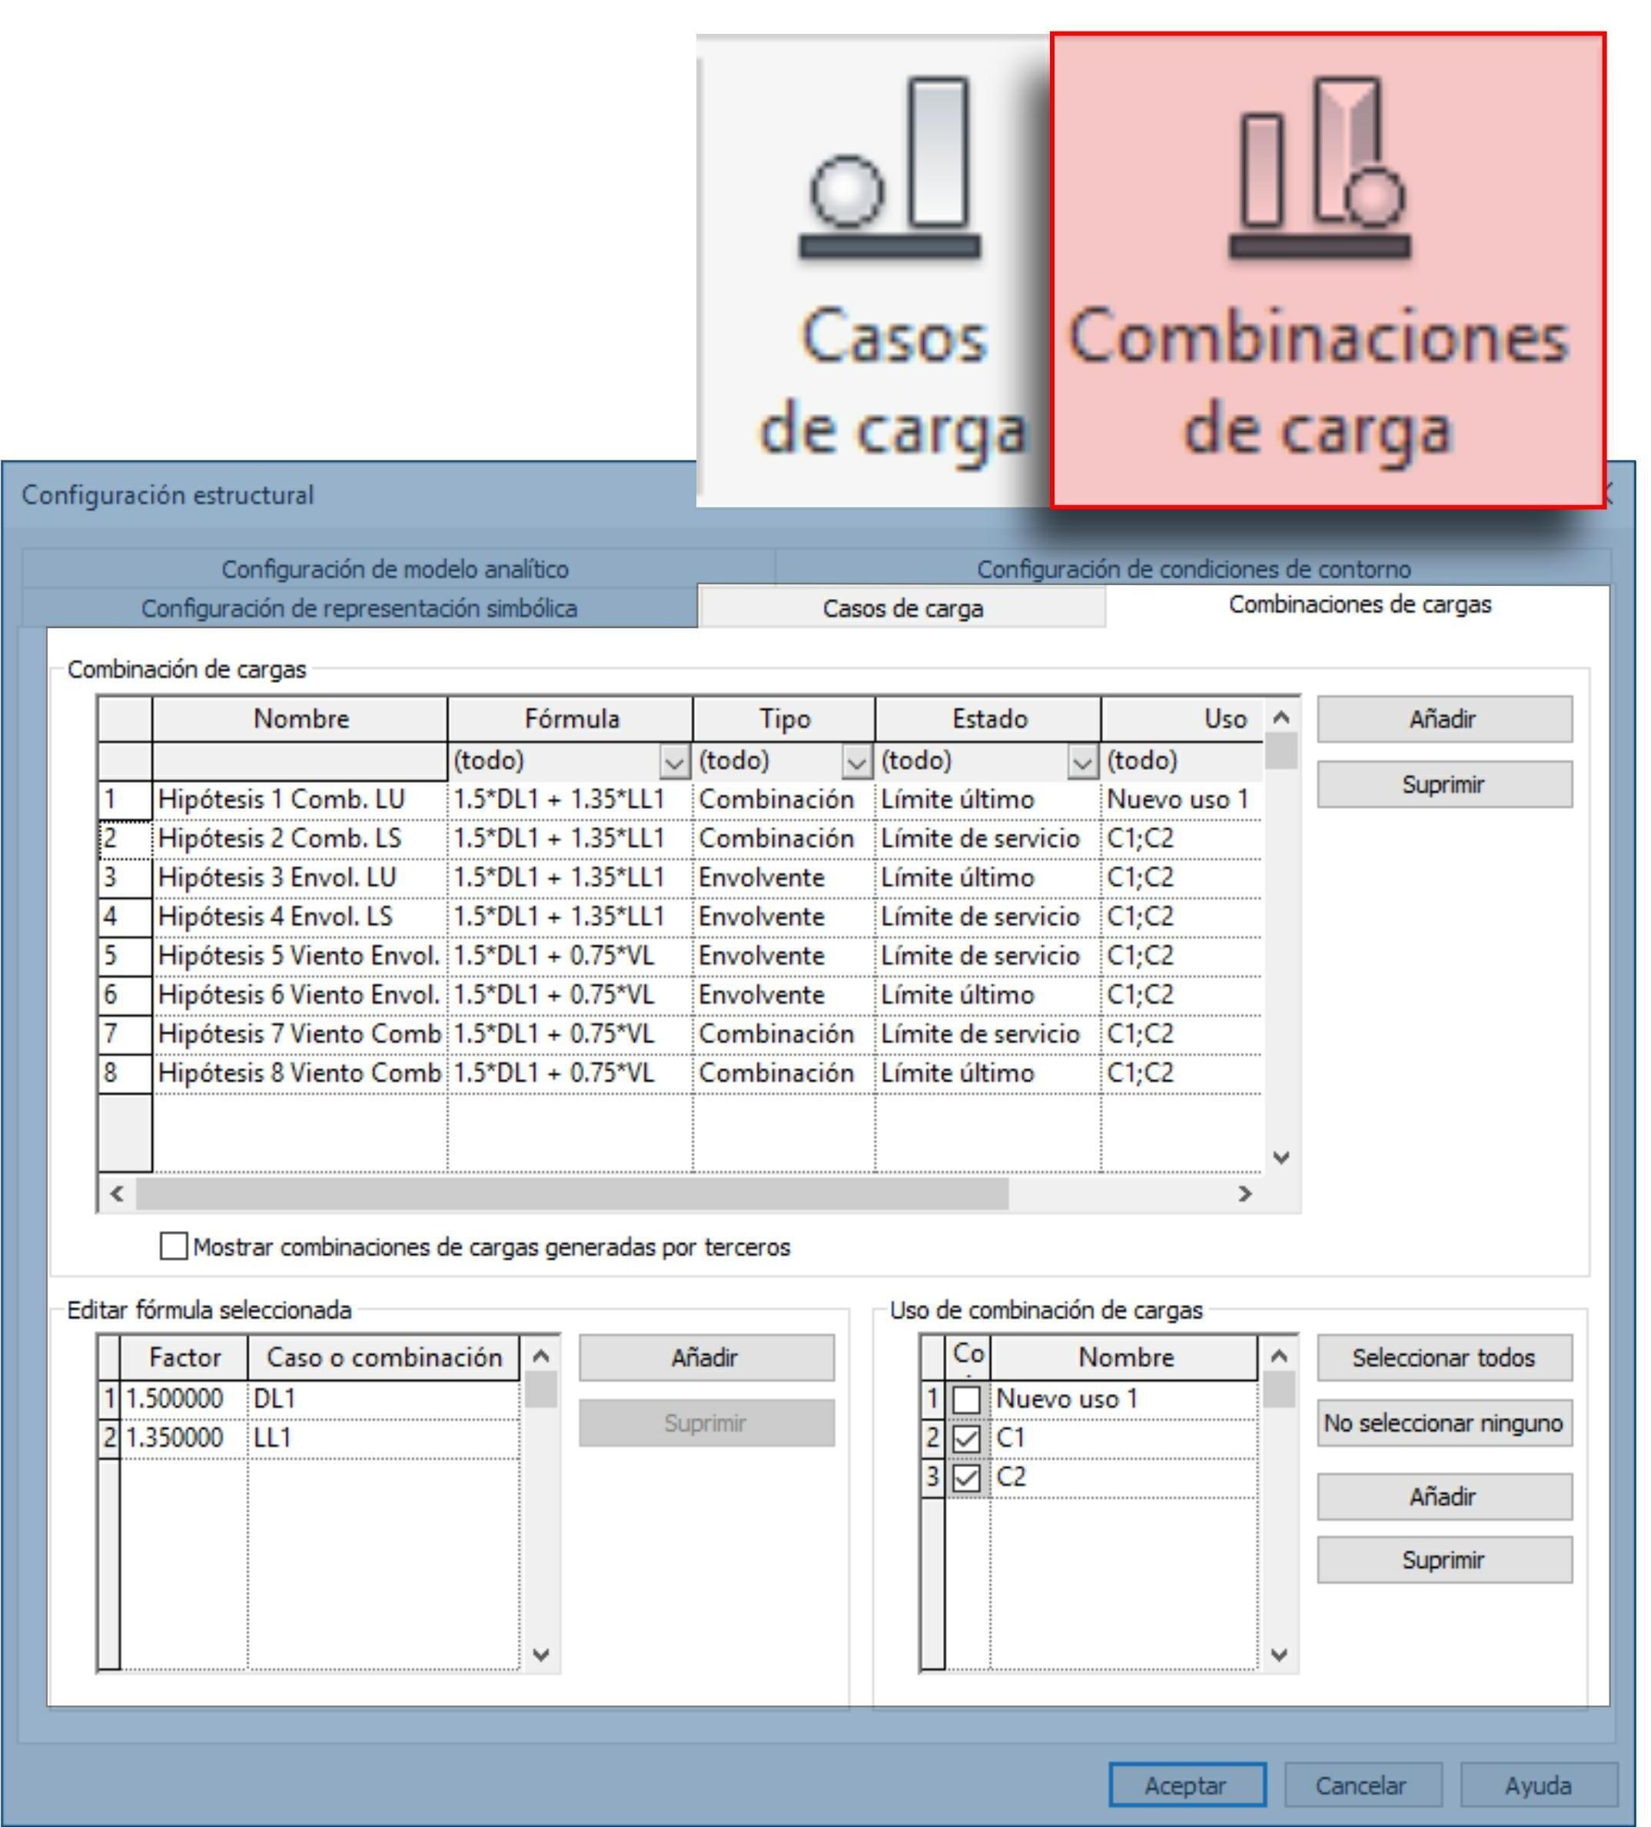Click left arrow of horizontal table scrollbar

click(117, 1193)
